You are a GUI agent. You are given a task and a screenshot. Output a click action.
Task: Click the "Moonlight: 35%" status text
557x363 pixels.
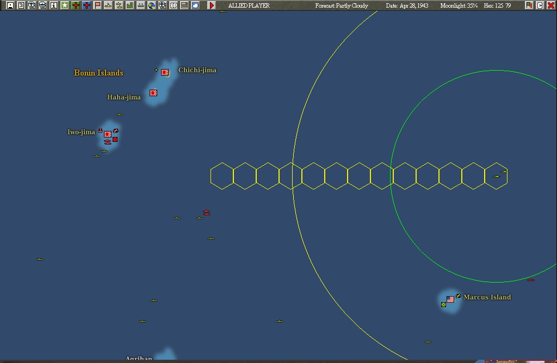pos(459,5)
